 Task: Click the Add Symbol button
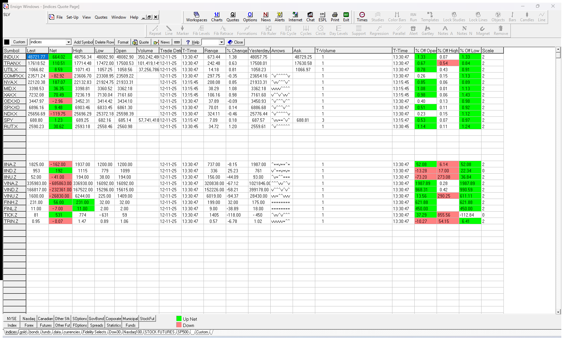click(83, 42)
